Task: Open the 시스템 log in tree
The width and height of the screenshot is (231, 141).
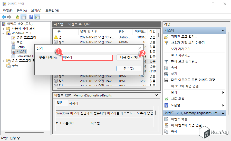Action: pyautogui.click(x=21, y=51)
